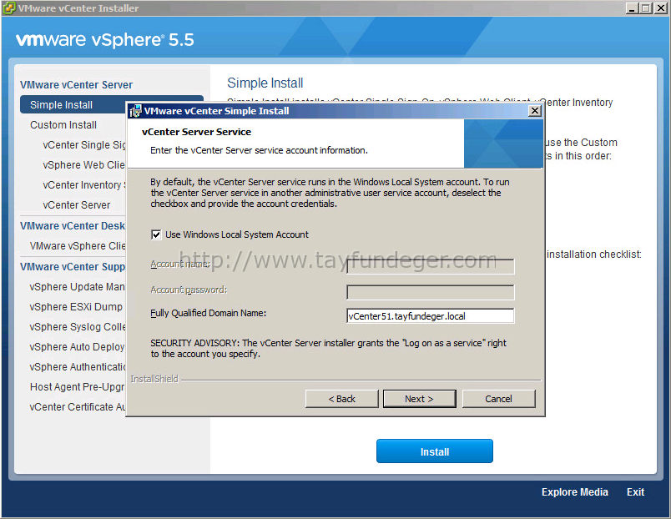This screenshot has height=519, width=671.
Task: Select vSphere Auto Deploy sidebar item
Action: point(77,347)
